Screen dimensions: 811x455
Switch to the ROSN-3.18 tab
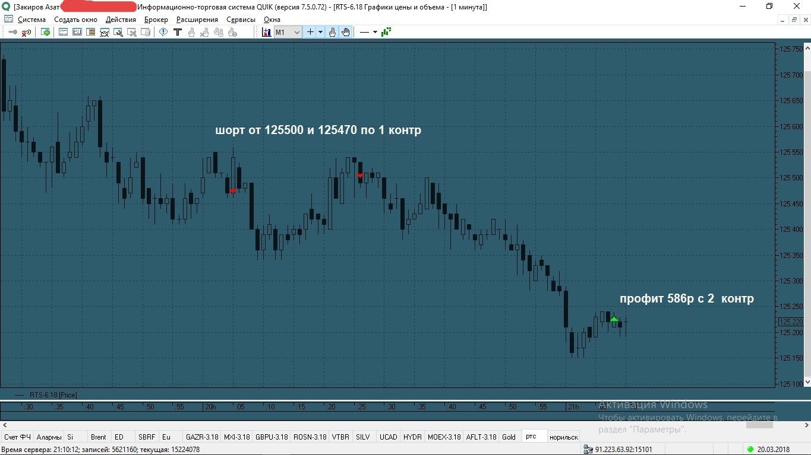(310, 437)
